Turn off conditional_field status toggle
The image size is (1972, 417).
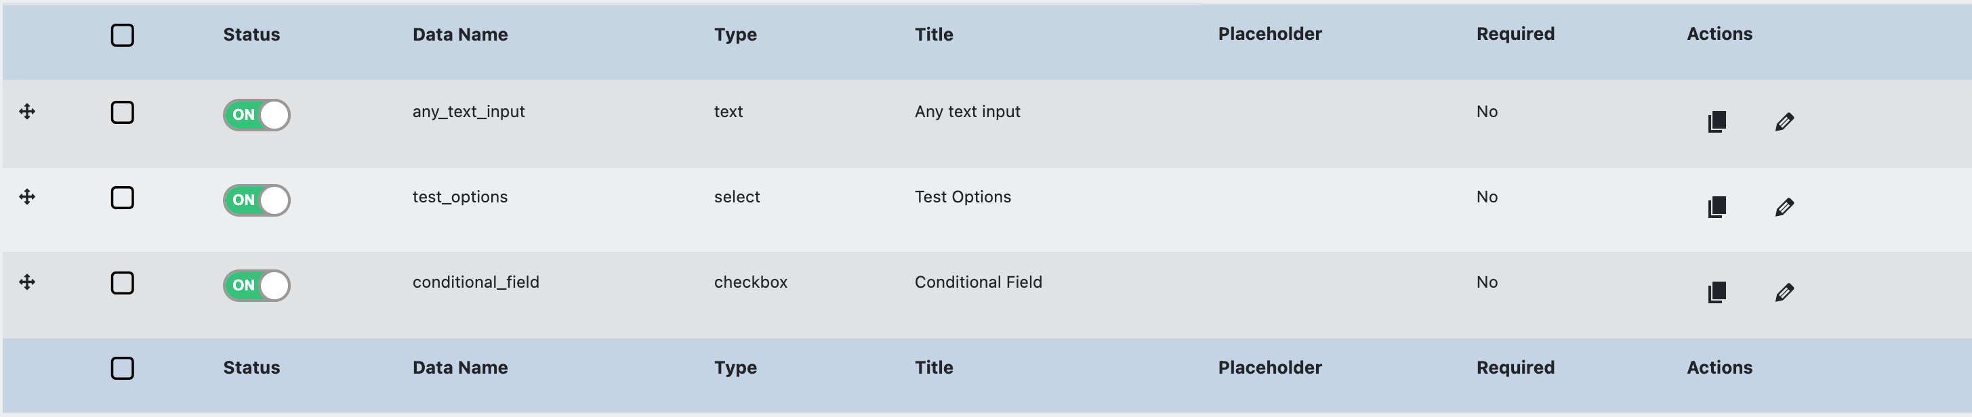tap(256, 286)
